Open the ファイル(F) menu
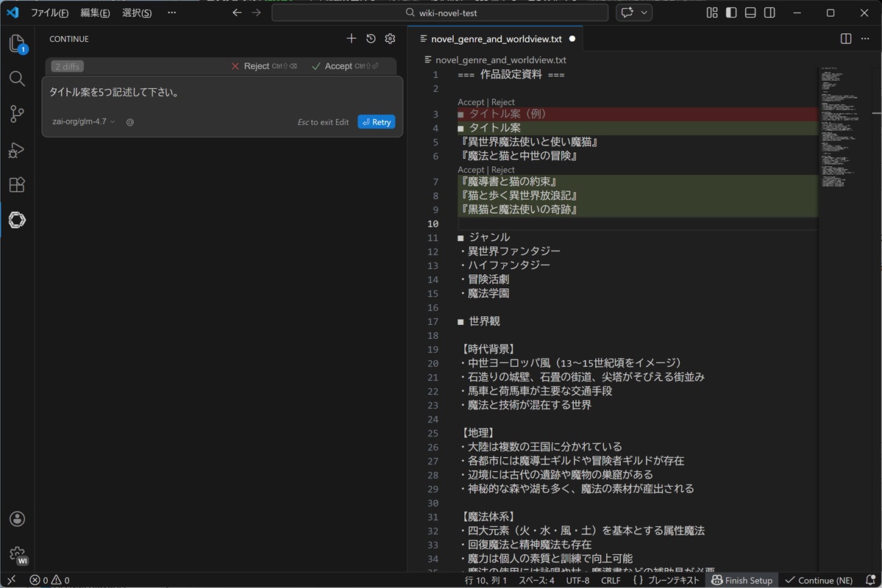882x588 pixels. pos(49,13)
